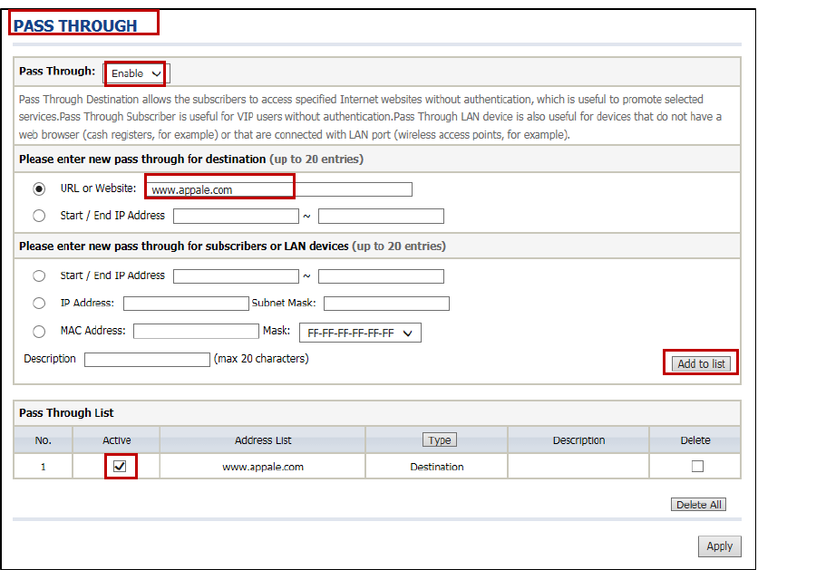Click destination Start IP Address field

point(237,216)
